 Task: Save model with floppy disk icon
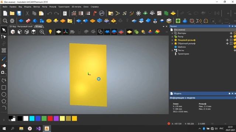click(19, 13)
